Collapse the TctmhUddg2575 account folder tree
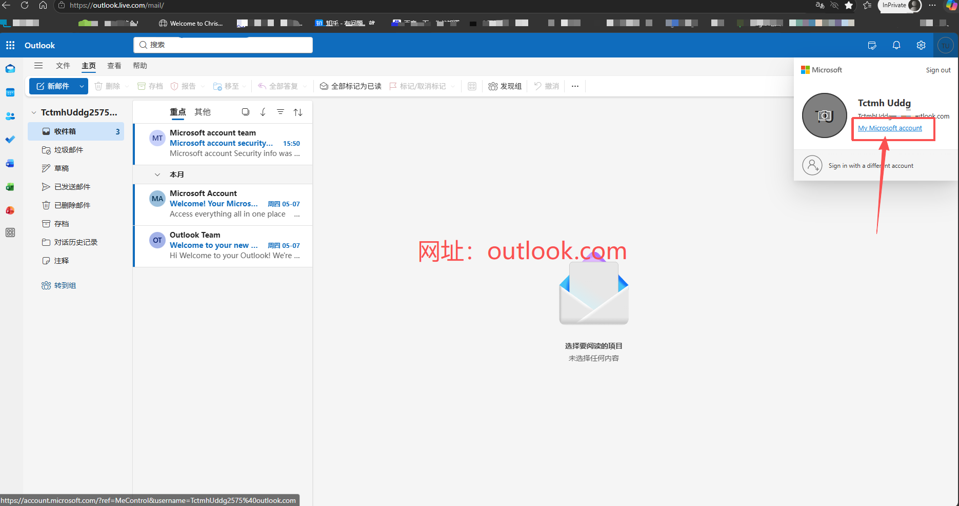The height and width of the screenshot is (506, 959). point(34,112)
